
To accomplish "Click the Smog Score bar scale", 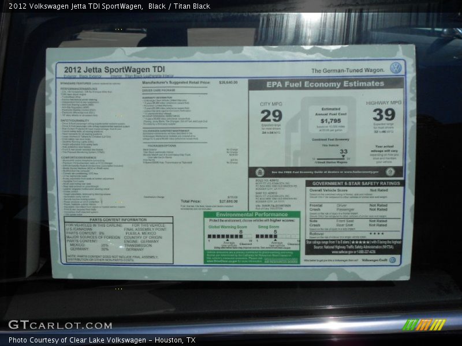I will click(277, 236).
